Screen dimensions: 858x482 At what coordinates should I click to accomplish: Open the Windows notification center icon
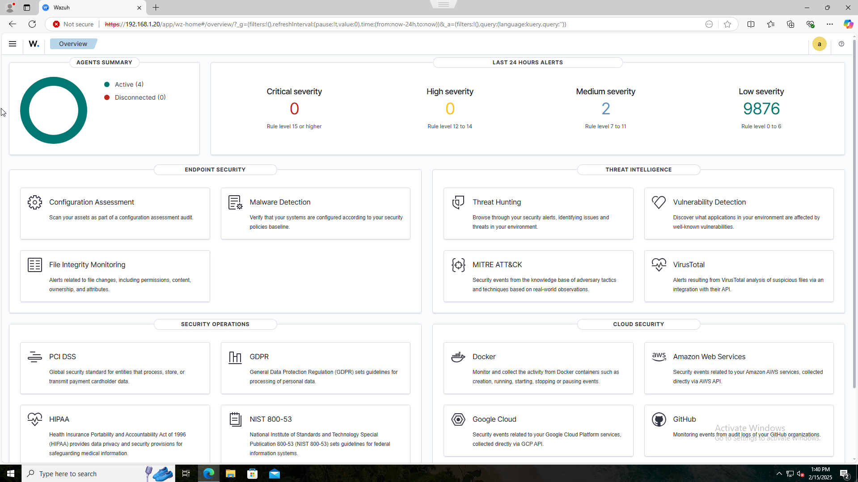click(845, 474)
